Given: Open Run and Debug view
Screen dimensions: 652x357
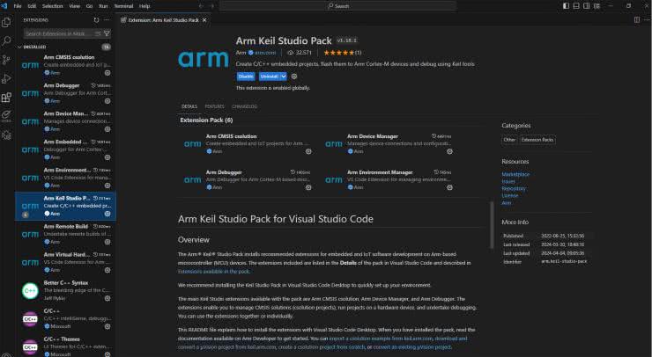Looking at the screenshot, I should [7, 79].
